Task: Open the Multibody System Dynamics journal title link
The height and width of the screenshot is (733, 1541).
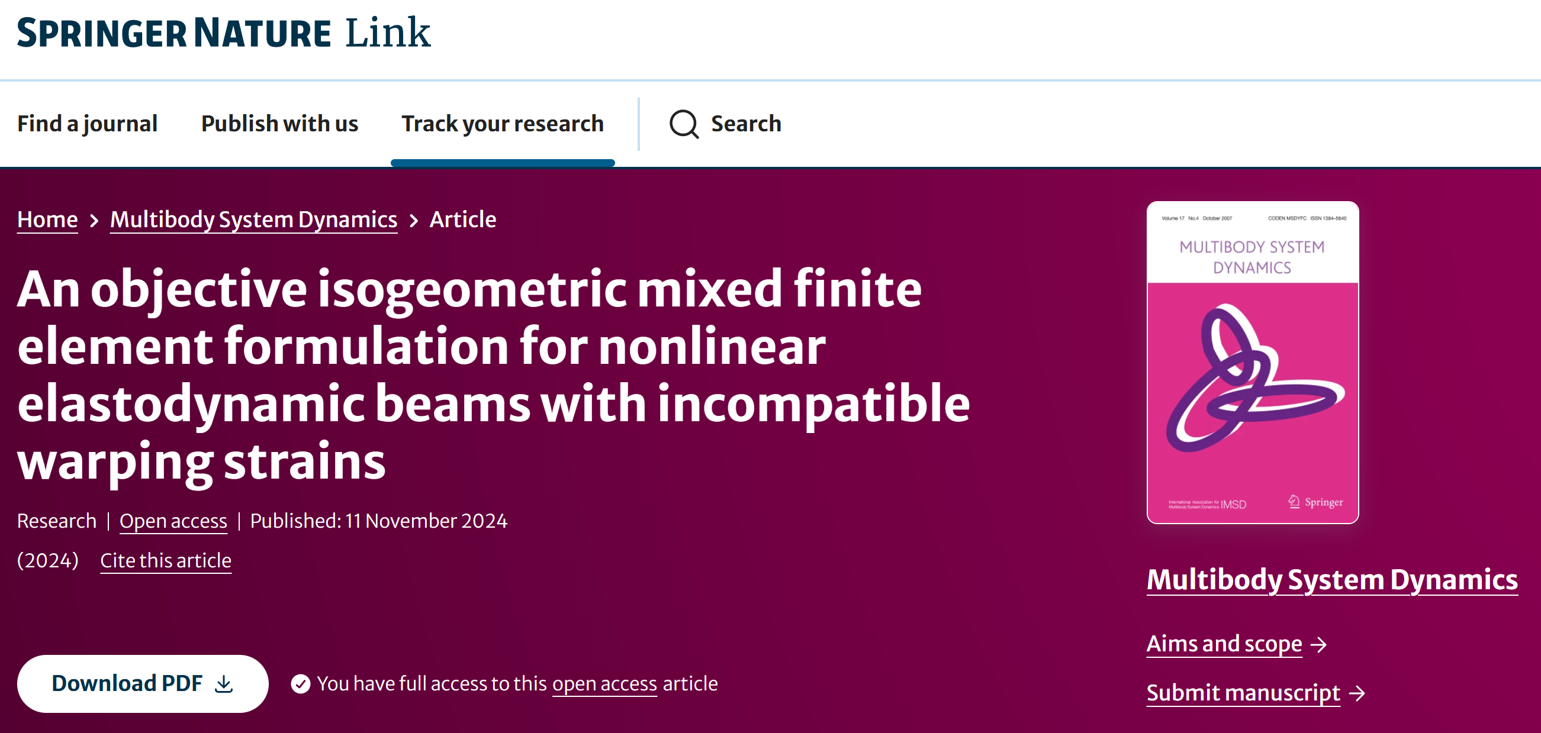Action: click(1332, 580)
